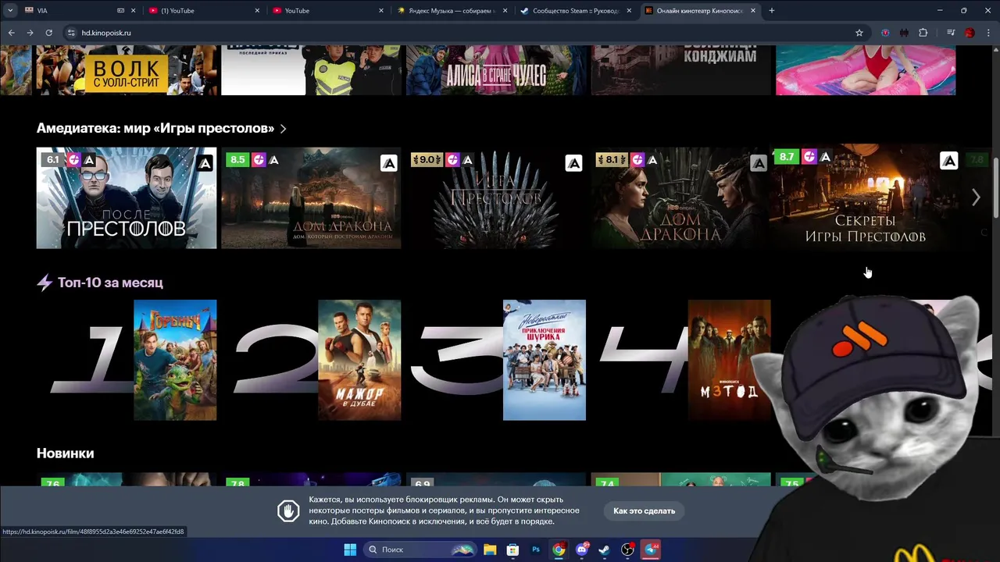Click the Amediateka 'A' badge on Секреты Игры престолов
Image resolution: width=1000 pixels, height=562 pixels.
point(948,161)
